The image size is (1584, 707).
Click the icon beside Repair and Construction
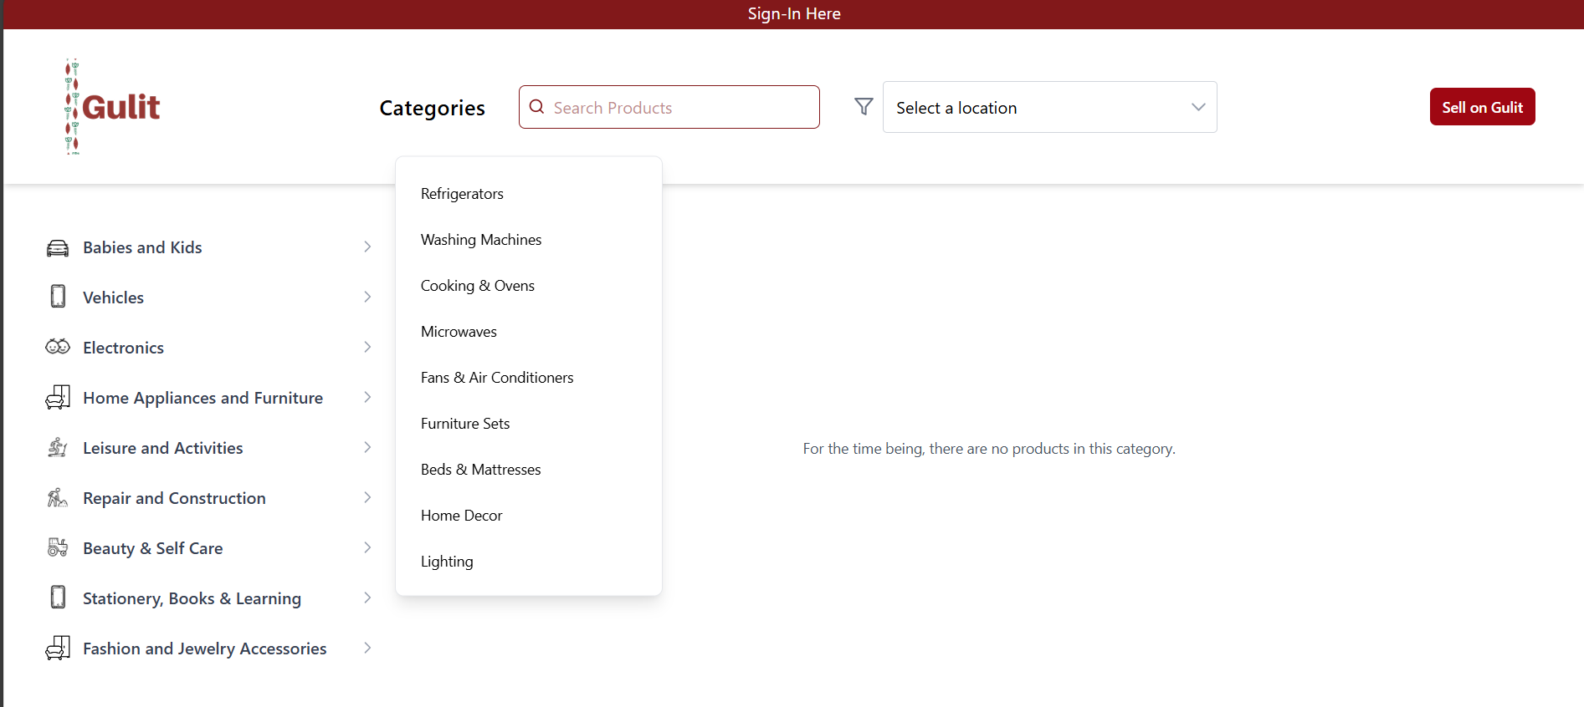click(x=58, y=498)
